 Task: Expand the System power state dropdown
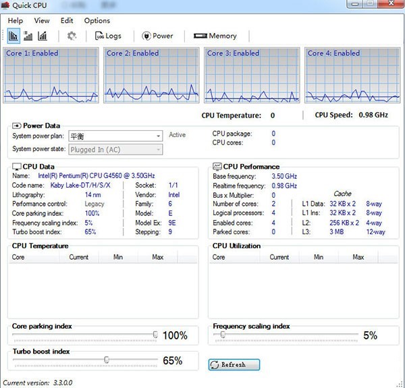158,150
